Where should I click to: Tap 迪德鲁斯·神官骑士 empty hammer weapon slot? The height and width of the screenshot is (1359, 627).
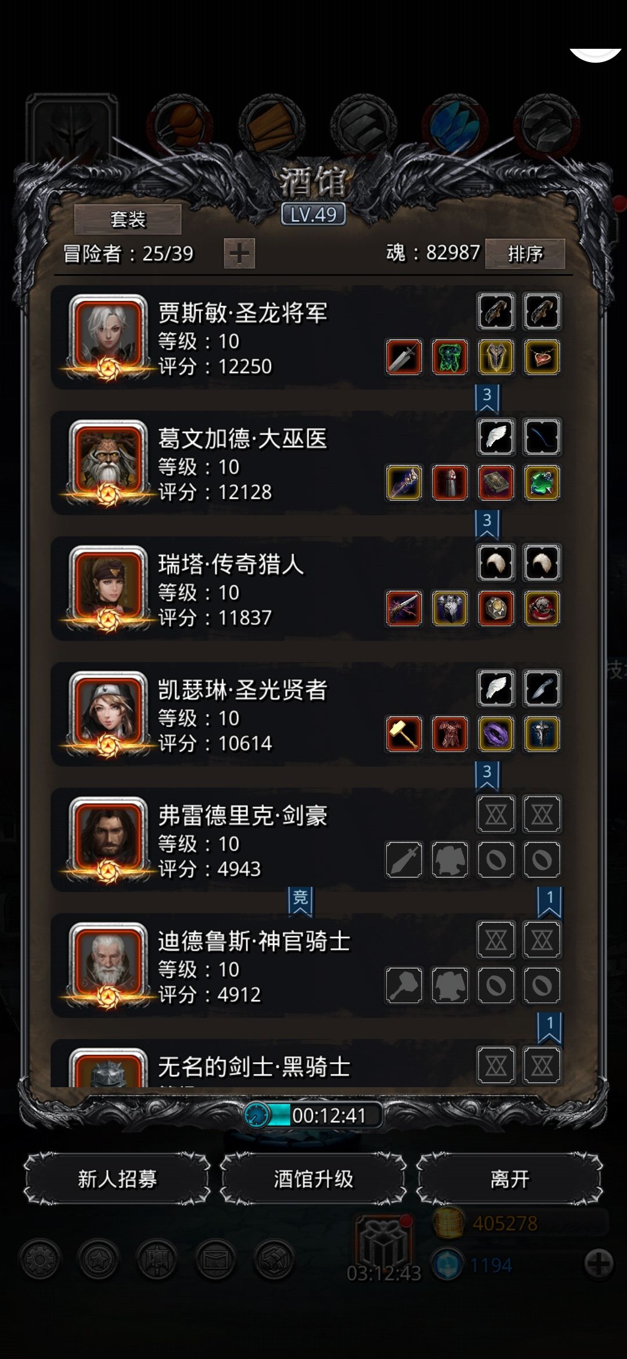pos(404,985)
